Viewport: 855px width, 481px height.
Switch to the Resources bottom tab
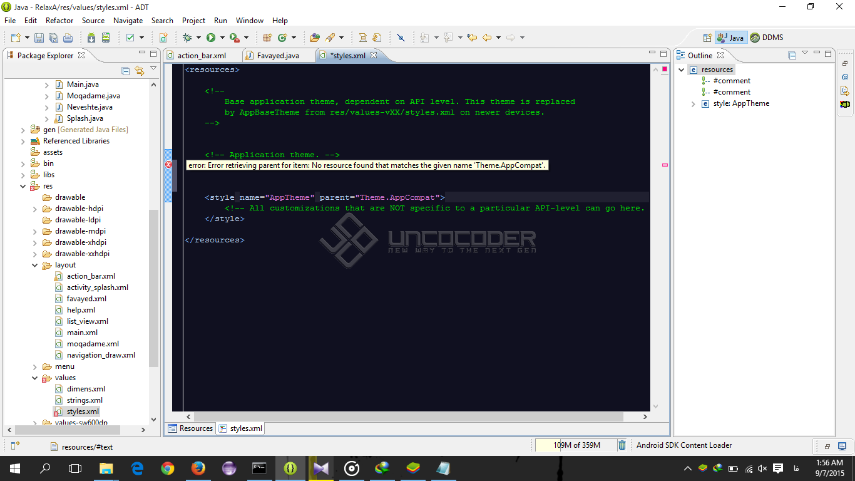pos(190,428)
